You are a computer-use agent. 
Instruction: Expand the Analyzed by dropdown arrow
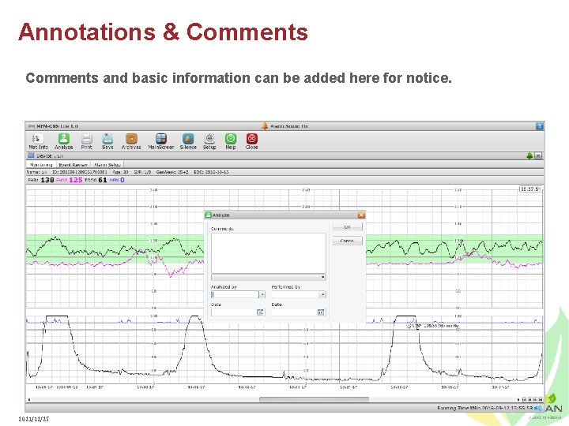[262, 295]
